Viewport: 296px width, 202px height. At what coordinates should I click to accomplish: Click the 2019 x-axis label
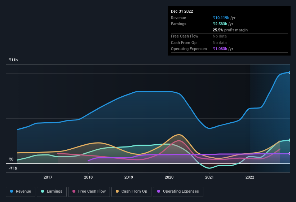(129, 177)
